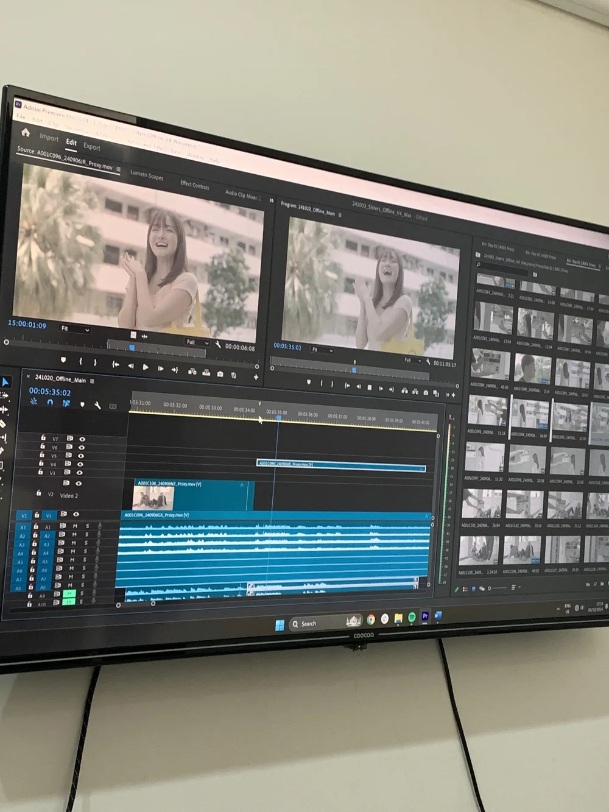Unmute audio track A9
This screenshot has height=812, width=609.
coord(69,594)
